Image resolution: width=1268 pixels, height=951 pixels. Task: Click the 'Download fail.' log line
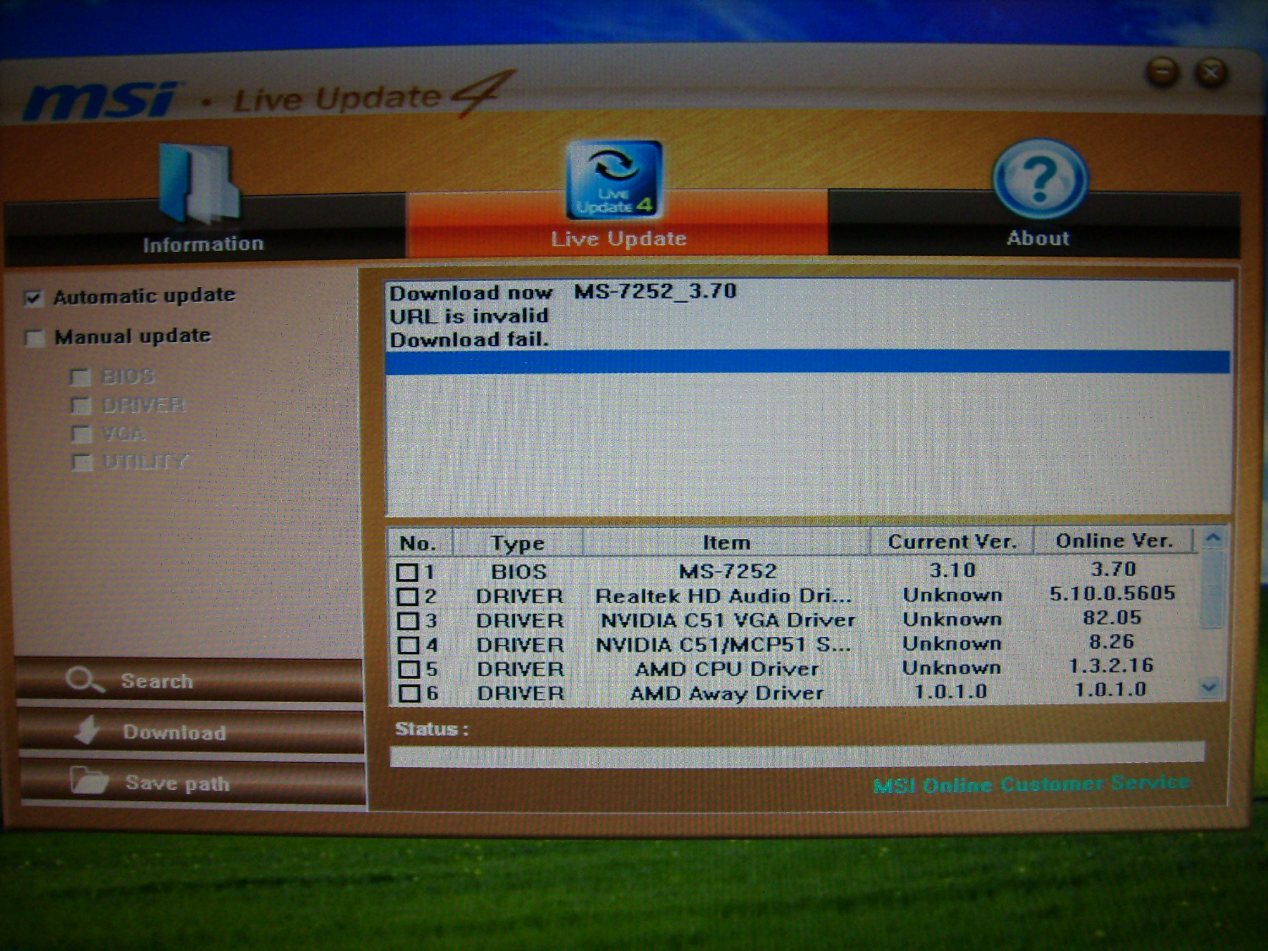pos(469,340)
